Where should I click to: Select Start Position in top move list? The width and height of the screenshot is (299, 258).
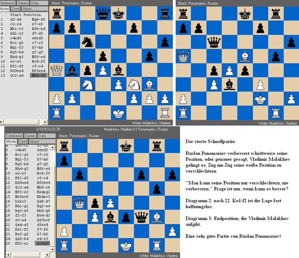click(x=25, y=15)
